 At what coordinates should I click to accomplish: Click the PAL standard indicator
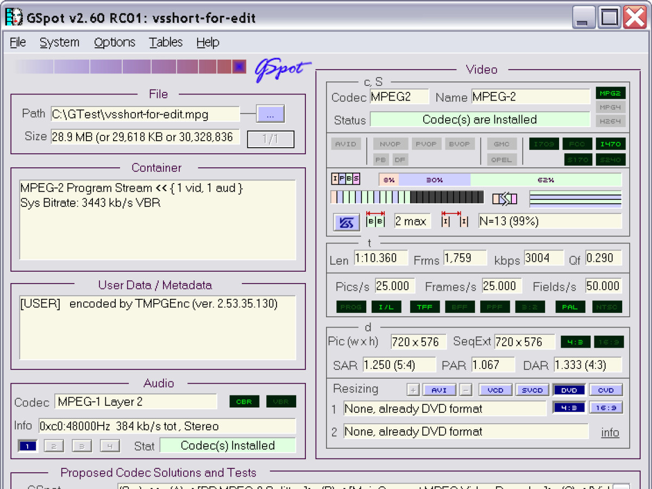pyautogui.click(x=570, y=307)
